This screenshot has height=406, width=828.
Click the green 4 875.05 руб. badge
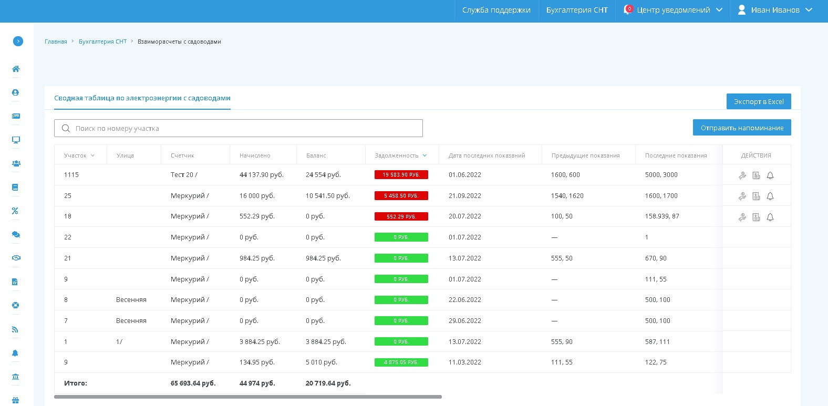tap(401, 362)
